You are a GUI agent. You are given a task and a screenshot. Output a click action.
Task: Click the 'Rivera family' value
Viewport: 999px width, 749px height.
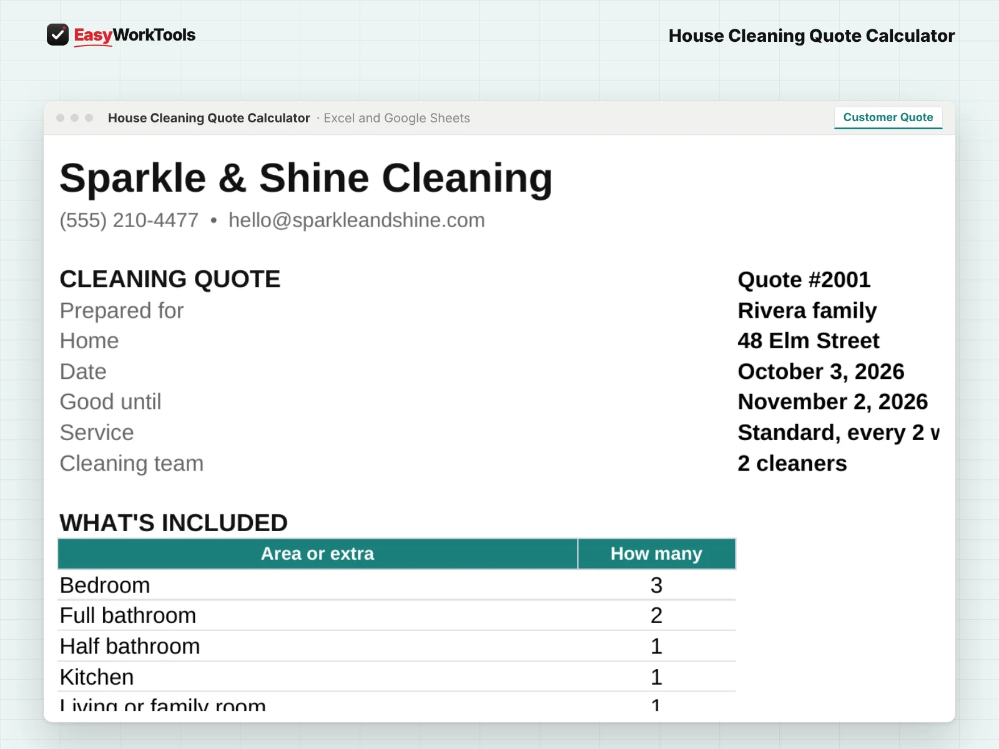807,311
